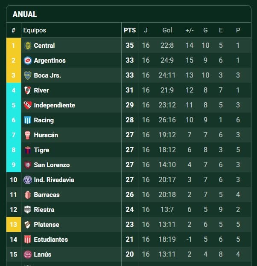Click the cyan position 6 marker
This screenshot has width=257, height=266.
click(14, 120)
